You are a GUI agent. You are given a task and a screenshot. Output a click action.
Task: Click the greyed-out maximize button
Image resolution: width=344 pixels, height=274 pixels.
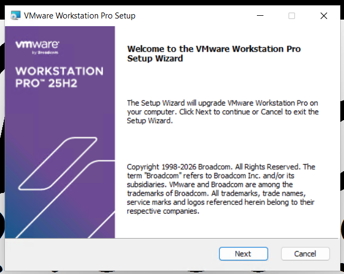point(292,16)
